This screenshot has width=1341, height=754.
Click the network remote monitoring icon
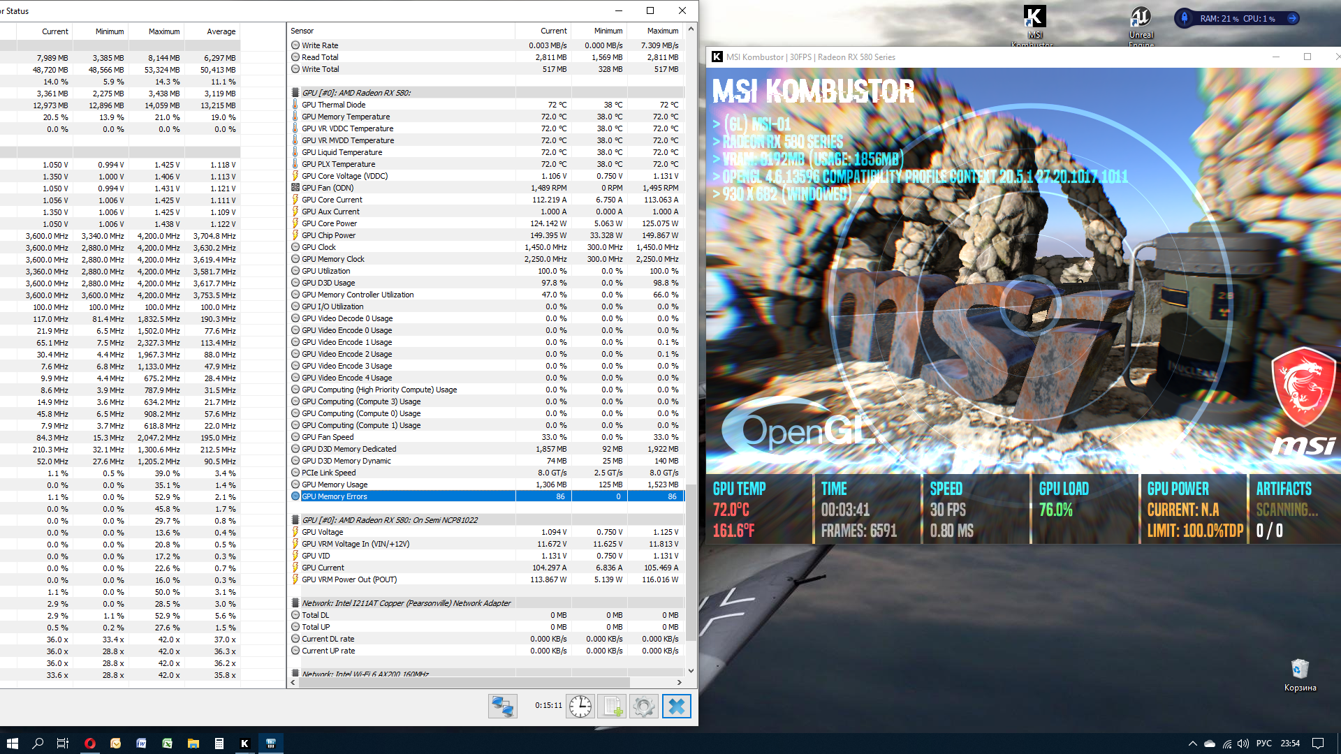coord(502,706)
